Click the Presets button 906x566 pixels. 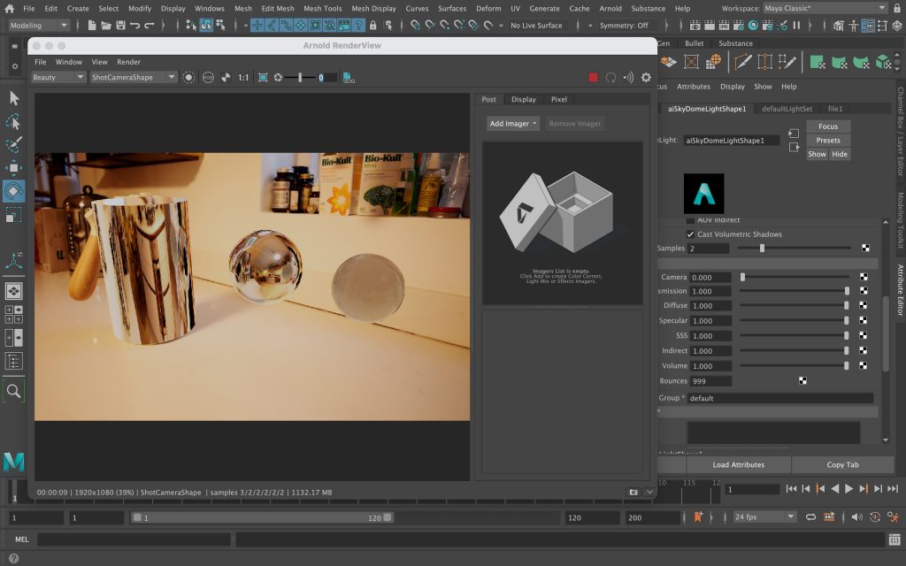(828, 140)
